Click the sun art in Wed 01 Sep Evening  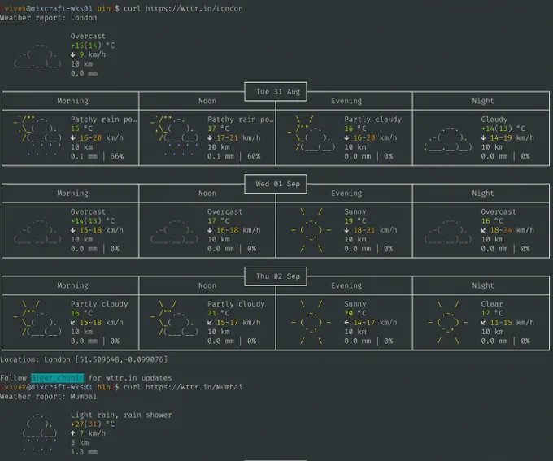pyautogui.click(x=311, y=230)
